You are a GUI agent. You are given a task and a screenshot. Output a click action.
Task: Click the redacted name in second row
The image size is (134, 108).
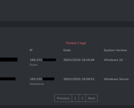click(8, 79)
